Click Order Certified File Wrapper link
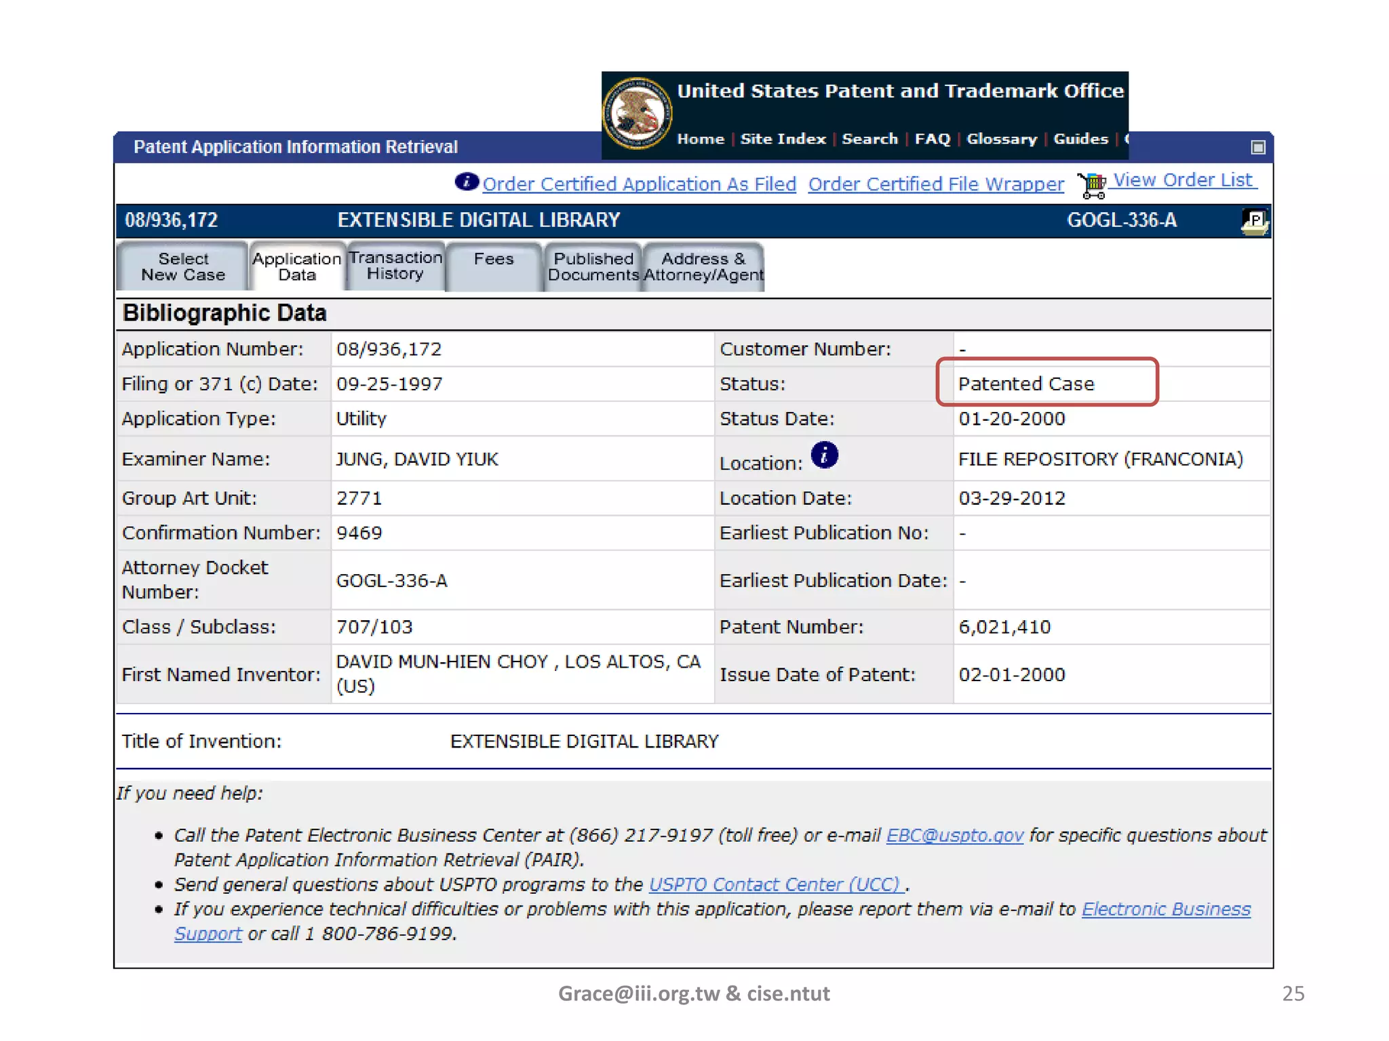This screenshot has height=1041, width=1389. click(x=936, y=184)
